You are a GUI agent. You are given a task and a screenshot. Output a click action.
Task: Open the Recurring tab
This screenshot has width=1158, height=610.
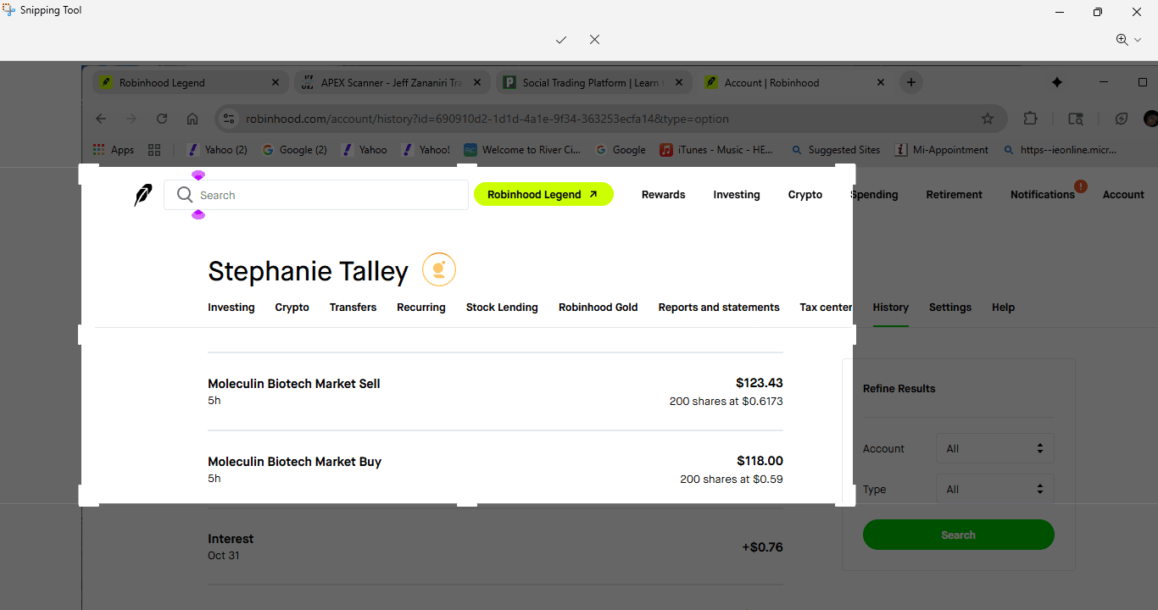(x=421, y=308)
